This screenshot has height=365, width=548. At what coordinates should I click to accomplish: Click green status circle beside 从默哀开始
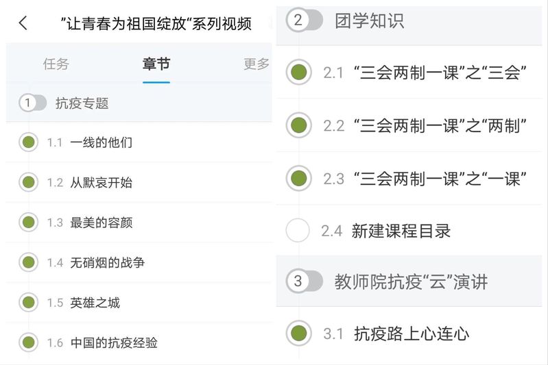pos(28,182)
